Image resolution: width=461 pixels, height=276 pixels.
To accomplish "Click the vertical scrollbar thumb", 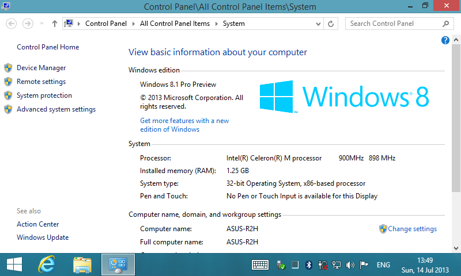I will 456,118.
